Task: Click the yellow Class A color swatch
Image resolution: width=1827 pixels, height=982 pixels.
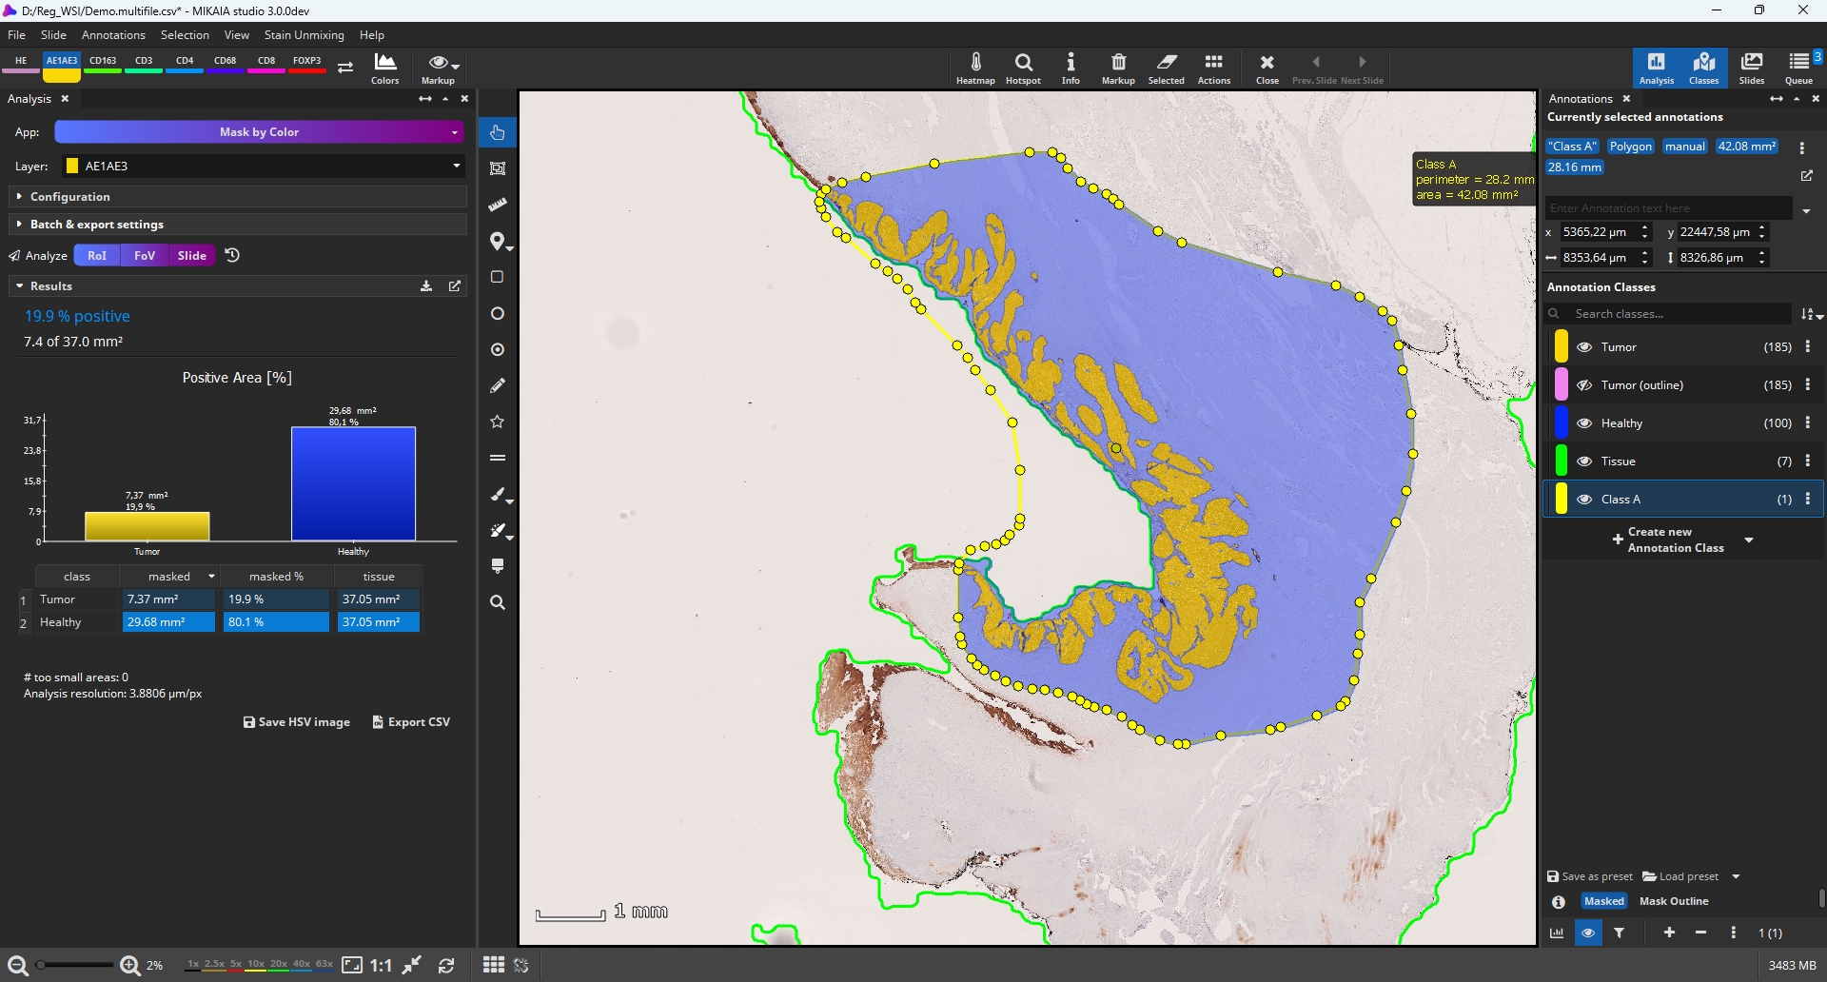Action: click(1561, 500)
